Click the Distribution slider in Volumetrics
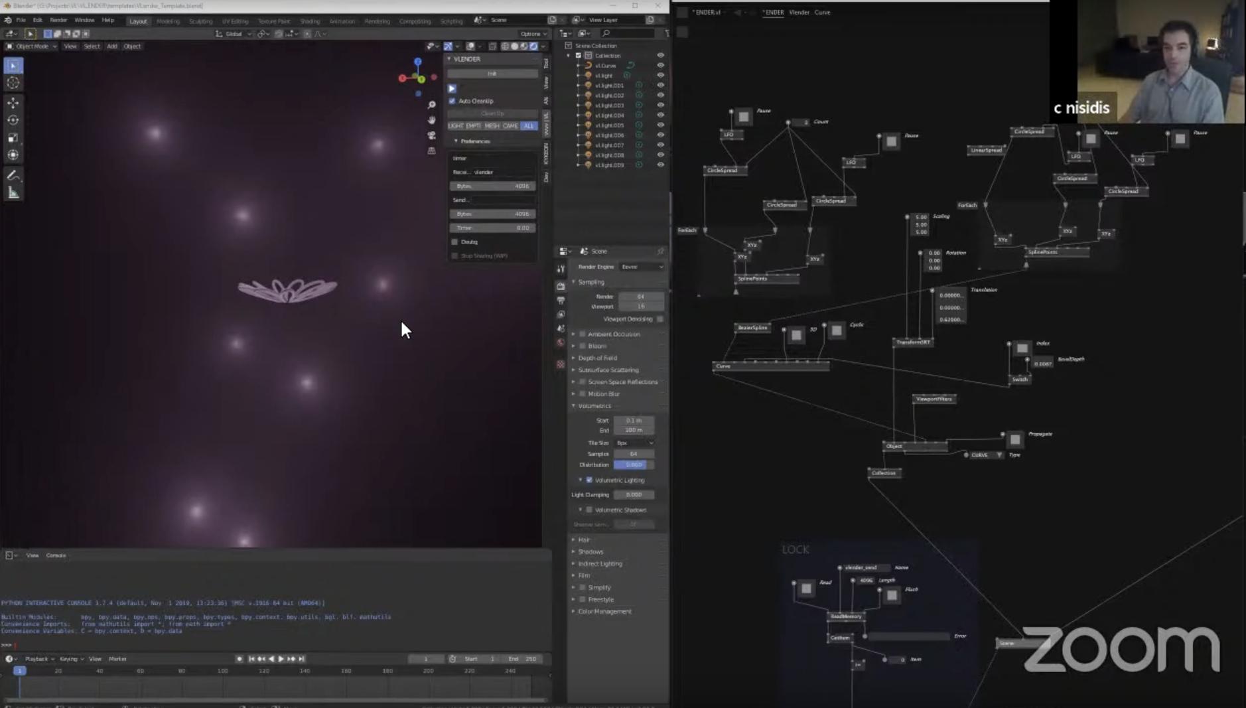 click(x=634, y=465)
